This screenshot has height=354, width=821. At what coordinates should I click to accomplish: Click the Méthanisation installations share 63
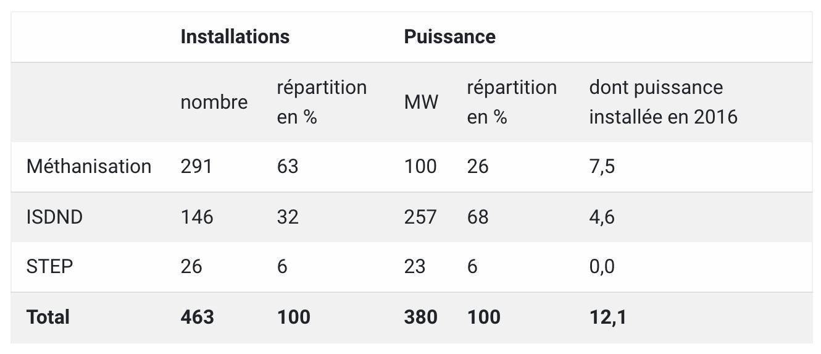coord(288,166)
